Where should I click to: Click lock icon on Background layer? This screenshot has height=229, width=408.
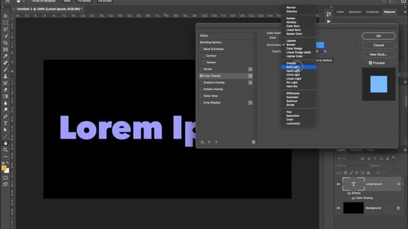point(398,208)
